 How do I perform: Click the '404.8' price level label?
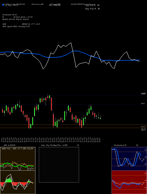tap(143, 103)
